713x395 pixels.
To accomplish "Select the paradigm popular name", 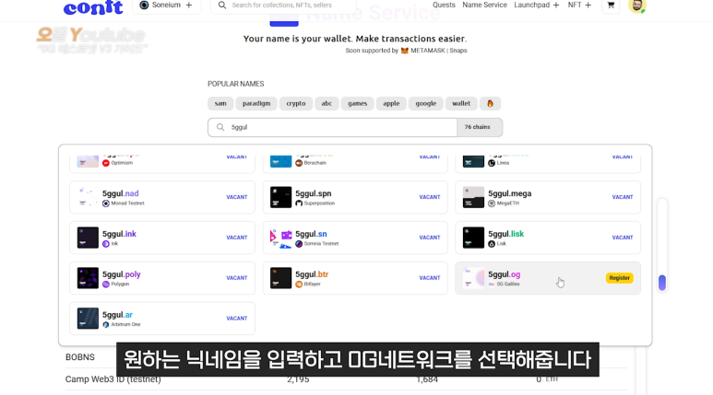I will point(256,103).
